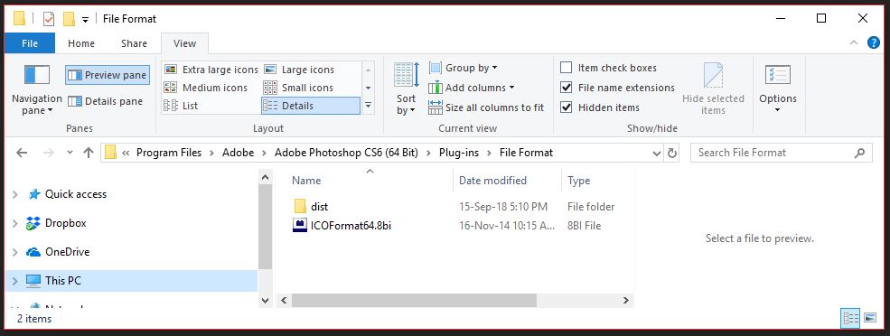Click the dist folder icon
This screenshot has width=890, height=336.
300,207
